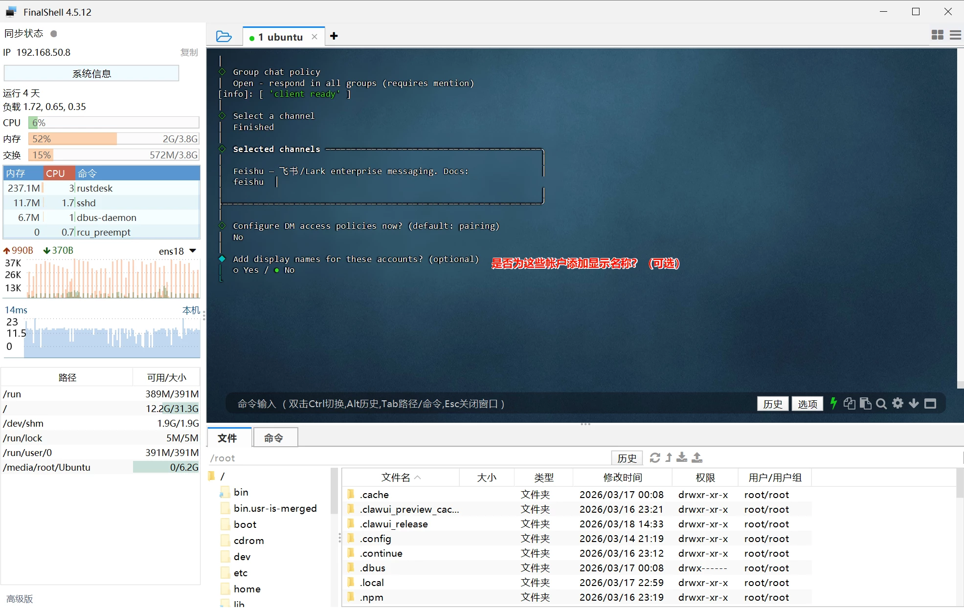964x608 pixels.
Task: Click the green lightning quick command icon
Action: click(x=833, y=403)
